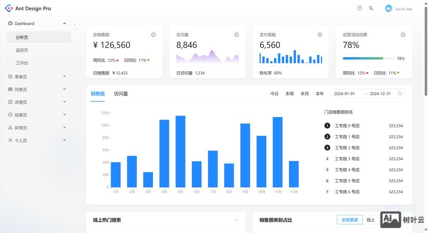Click the 支付笔数 mini bar chart
This screenshot has height=233, width=428.
[291, 57]
